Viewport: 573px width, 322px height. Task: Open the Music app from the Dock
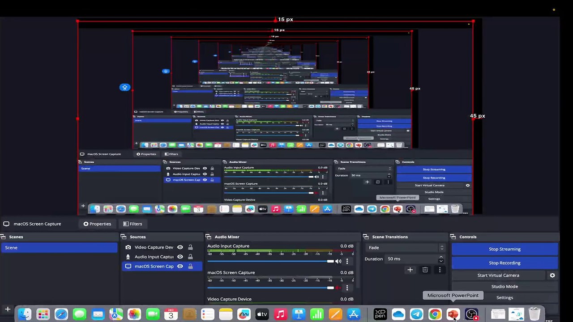tap(280, 314)
